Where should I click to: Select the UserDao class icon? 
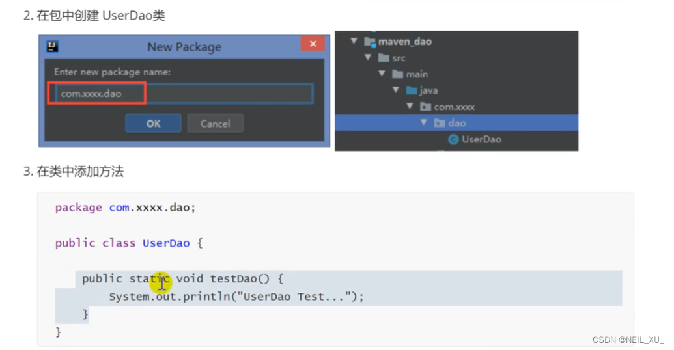pos(453,139)
